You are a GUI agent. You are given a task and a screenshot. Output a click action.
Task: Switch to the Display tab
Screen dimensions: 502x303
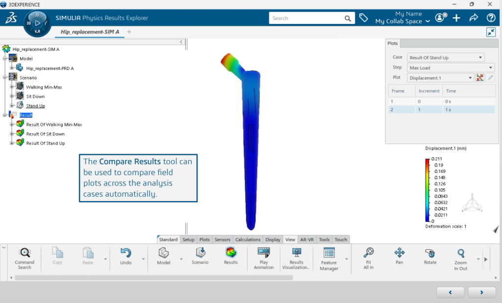273,239
